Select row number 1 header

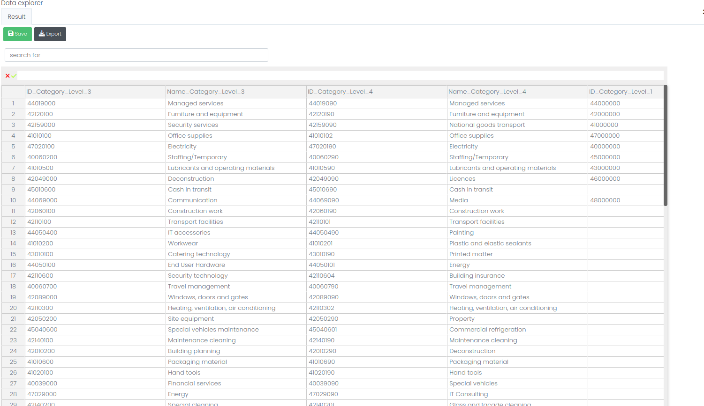tap(13, 103)
